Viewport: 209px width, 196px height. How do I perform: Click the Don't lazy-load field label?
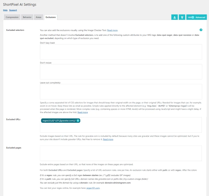[x=47, y=43]
